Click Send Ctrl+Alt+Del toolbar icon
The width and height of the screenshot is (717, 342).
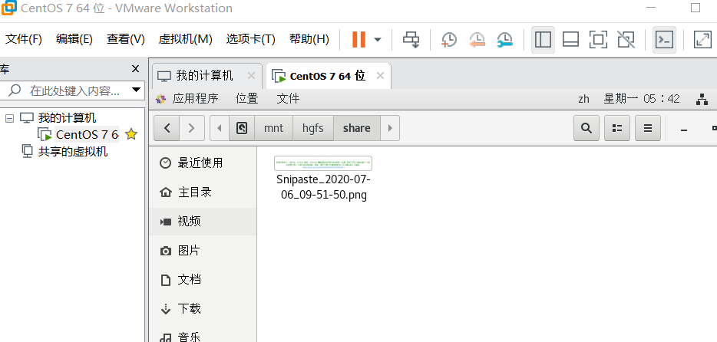pos(411,39)
